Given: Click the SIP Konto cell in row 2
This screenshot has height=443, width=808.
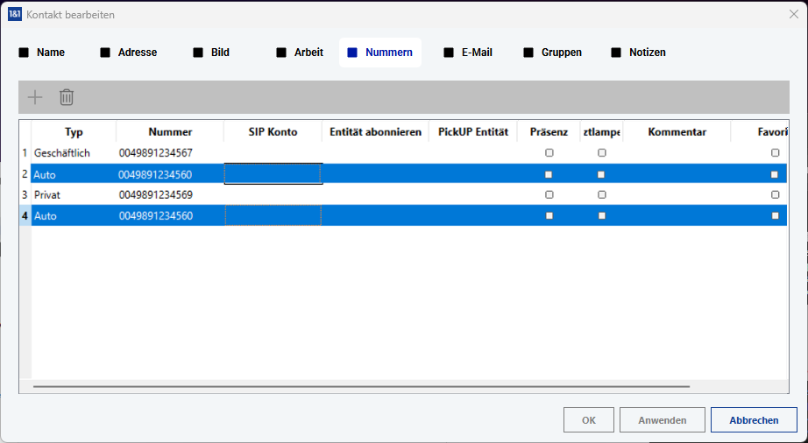Looking at the screenshot, I should pos(273,174).
